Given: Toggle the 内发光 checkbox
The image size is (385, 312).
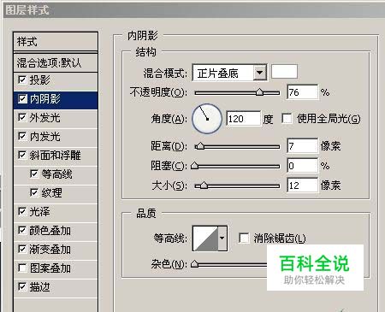Looking at the screenshot, I should [x=22, y=136].
